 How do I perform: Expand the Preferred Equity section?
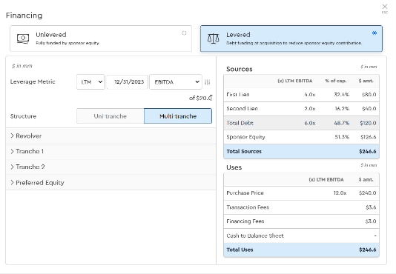click(111, 182)
